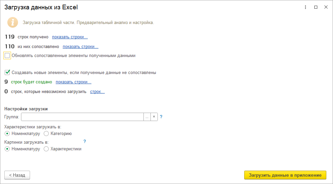Open link for rows impossible to load
The width and height of the screenshot is (333, 184).
click(97, 91)
